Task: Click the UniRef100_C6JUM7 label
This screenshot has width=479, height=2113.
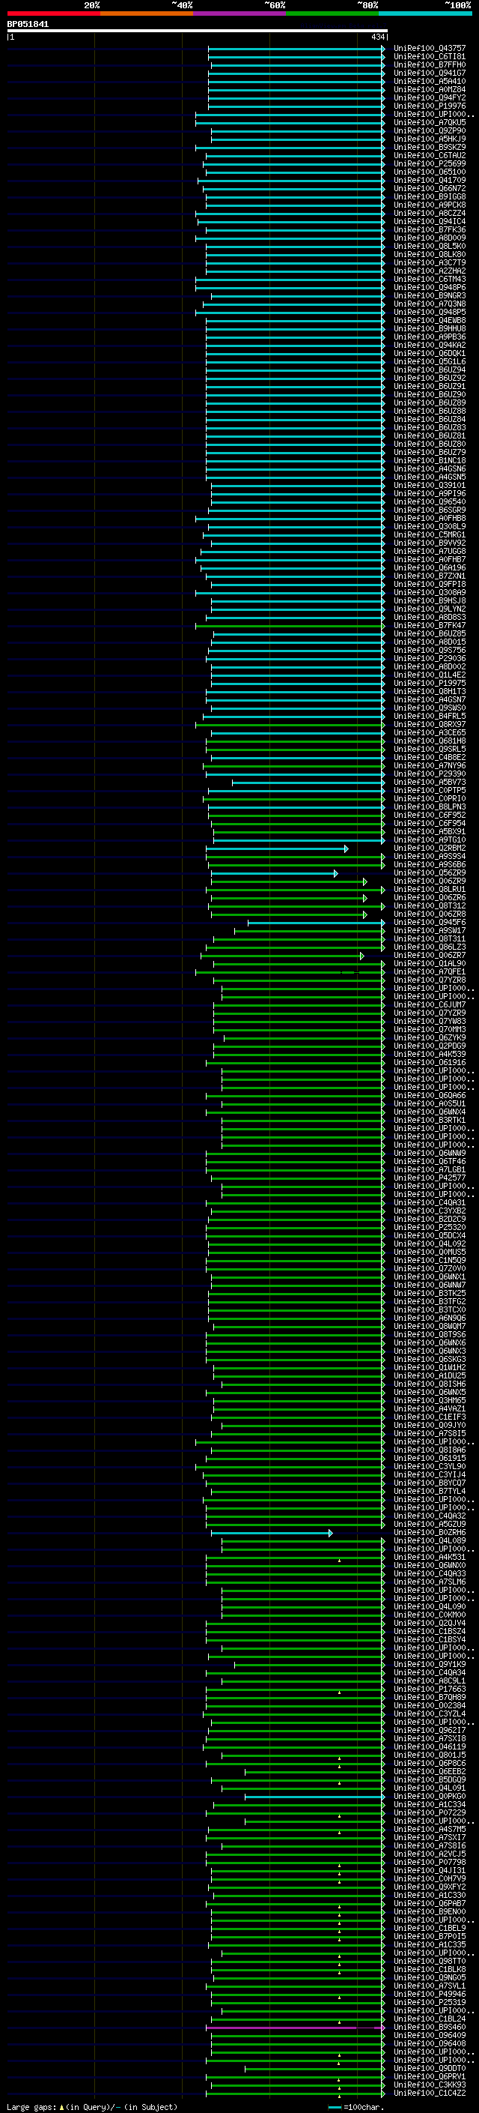Action: (x=429, y=1005)
